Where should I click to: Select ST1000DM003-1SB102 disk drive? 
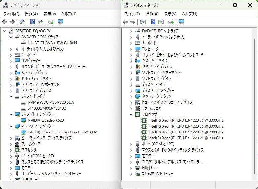click(x=47, y=108)
